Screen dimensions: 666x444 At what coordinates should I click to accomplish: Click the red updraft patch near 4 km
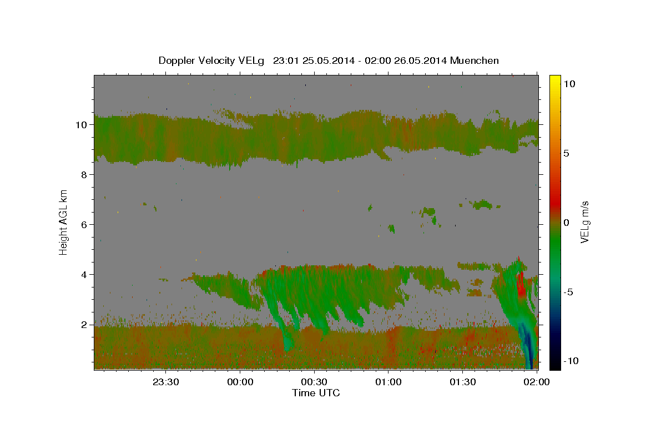tap(521, 285)
